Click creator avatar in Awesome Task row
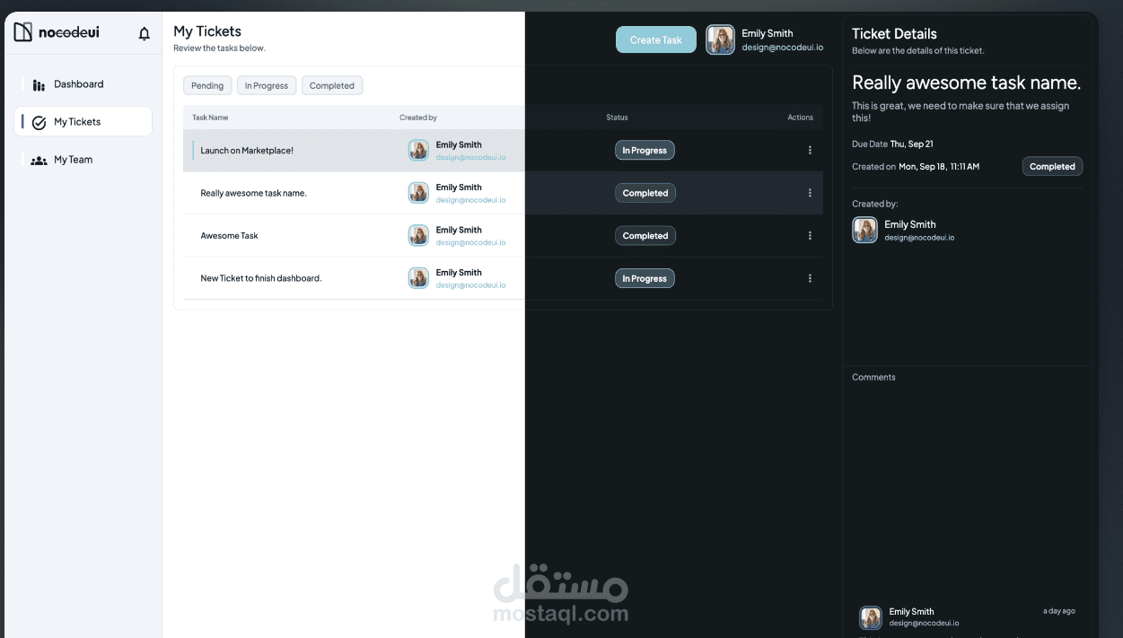Viewport: 1123px width, 638px height. click(418, 235)
